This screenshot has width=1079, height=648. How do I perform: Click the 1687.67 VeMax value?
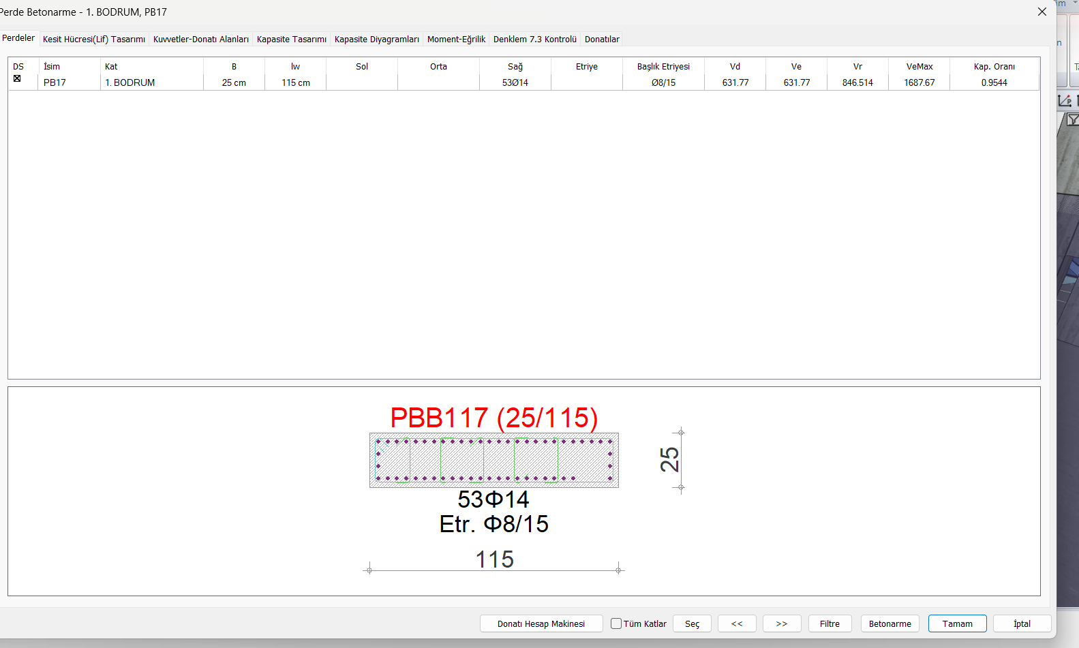tap(920, 82)
